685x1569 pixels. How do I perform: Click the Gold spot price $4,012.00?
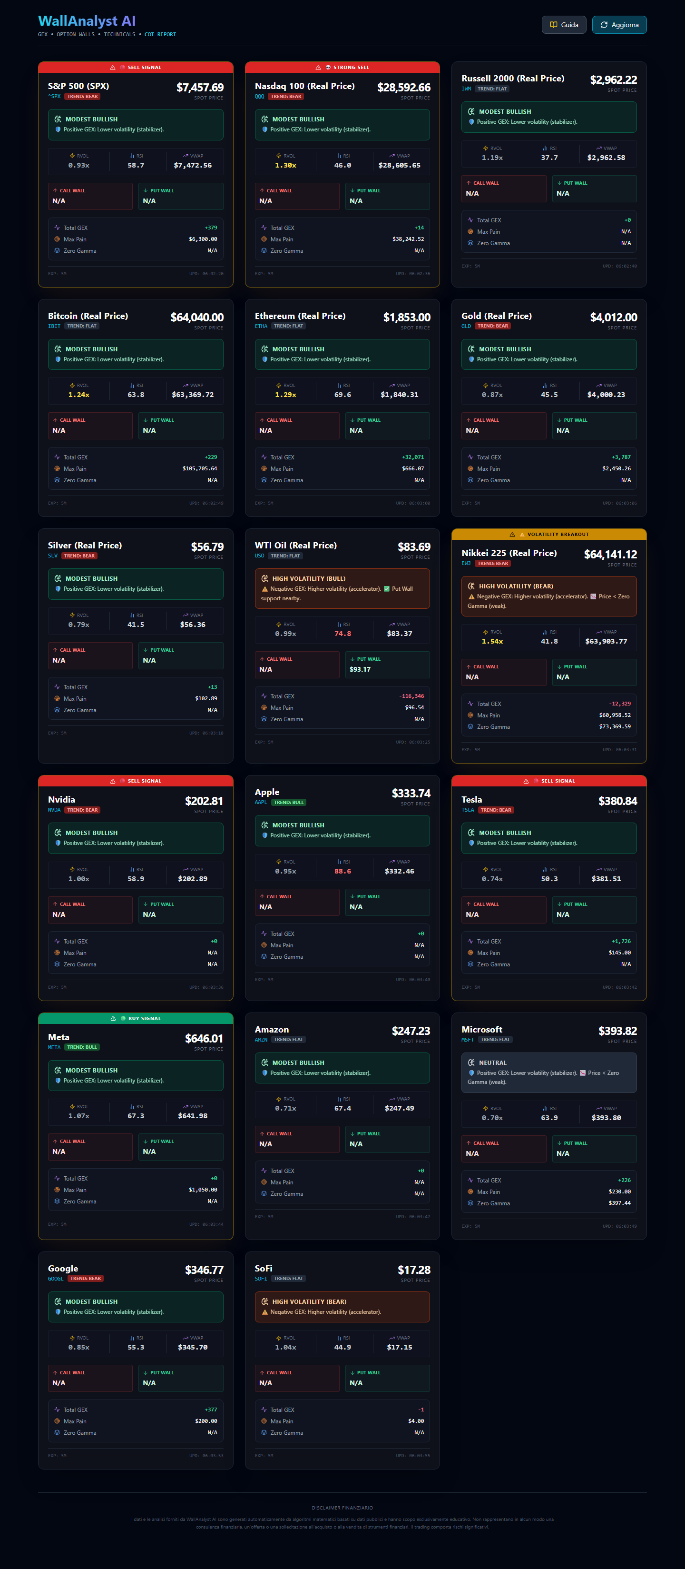[613, 318]
